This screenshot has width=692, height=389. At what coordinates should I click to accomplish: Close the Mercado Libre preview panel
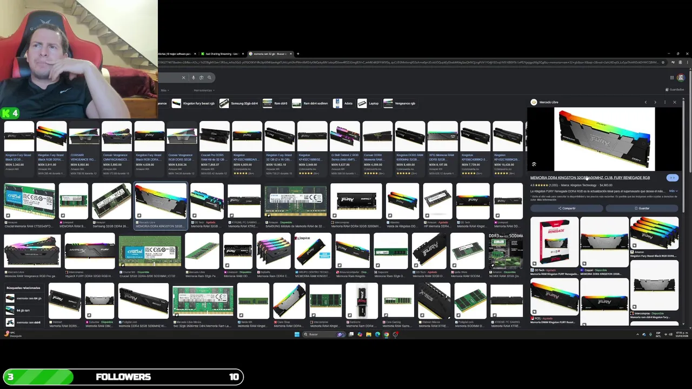point(674,102)
